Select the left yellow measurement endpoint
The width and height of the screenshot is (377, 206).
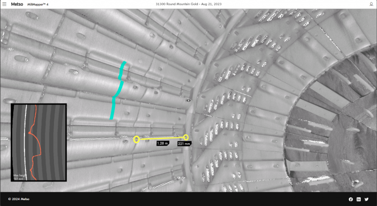click(136, 139)
